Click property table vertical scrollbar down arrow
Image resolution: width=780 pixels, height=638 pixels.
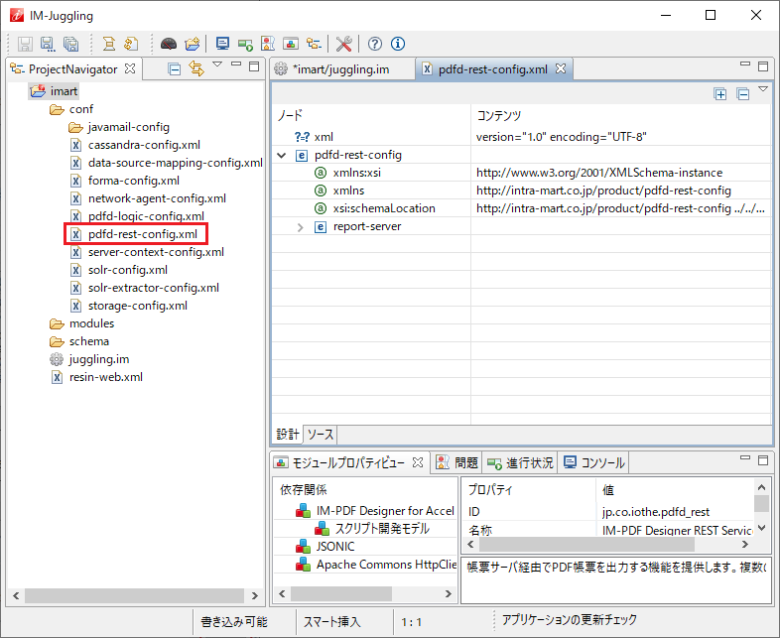(761, 528)
